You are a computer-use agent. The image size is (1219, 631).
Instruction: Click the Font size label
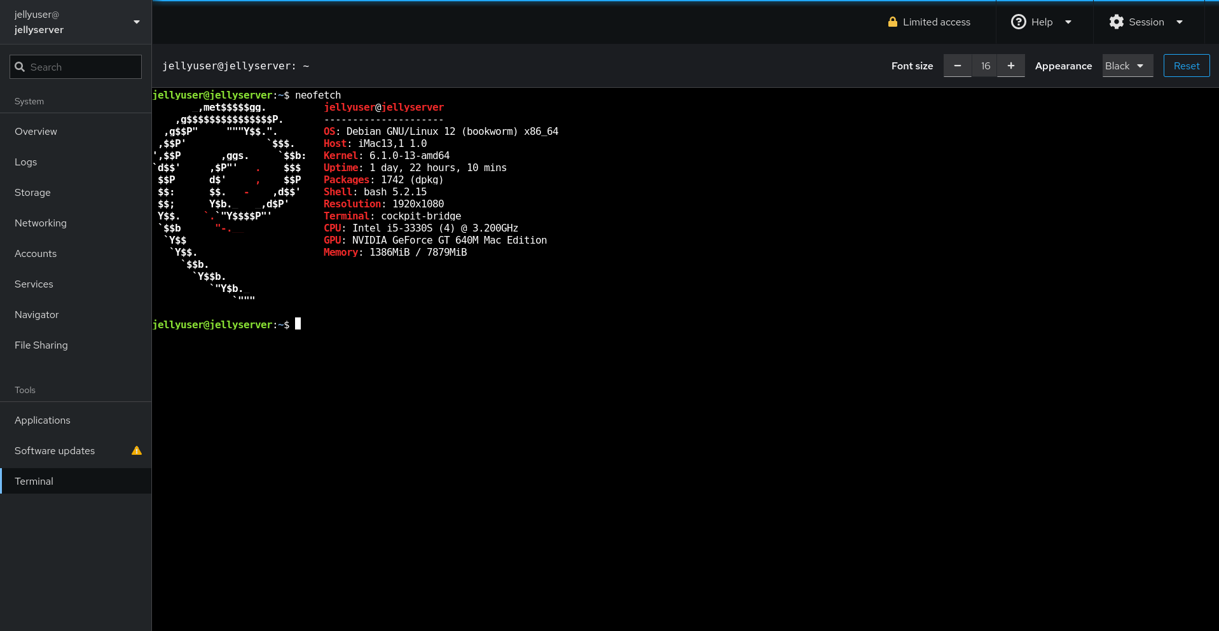[x=912, y=66]
